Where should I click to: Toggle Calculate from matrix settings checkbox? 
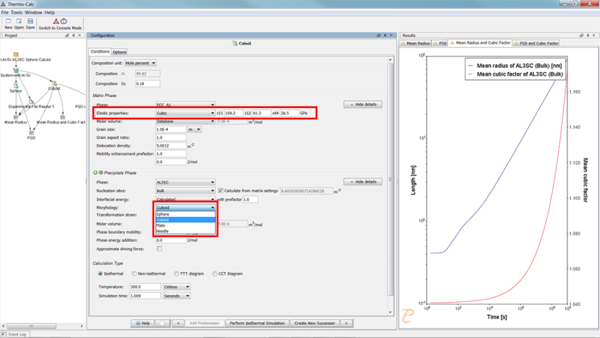pyautogui.click(x=220, y=191)
